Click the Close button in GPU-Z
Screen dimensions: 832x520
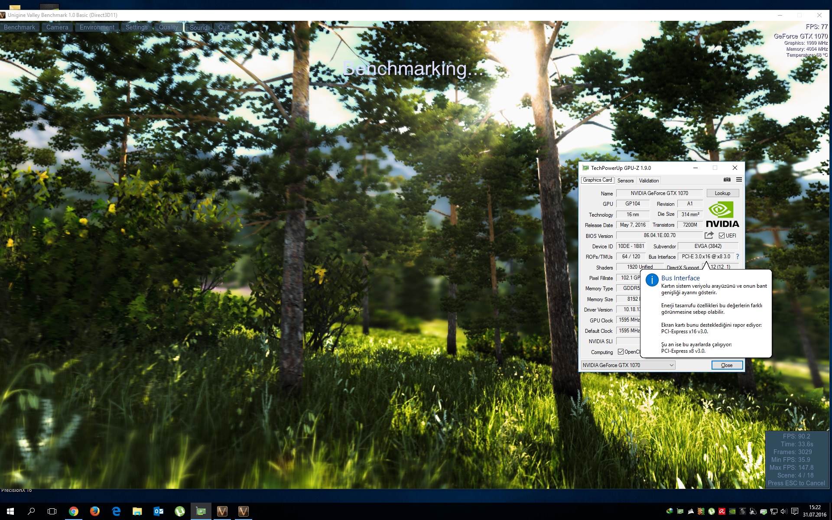click(727, 365)
